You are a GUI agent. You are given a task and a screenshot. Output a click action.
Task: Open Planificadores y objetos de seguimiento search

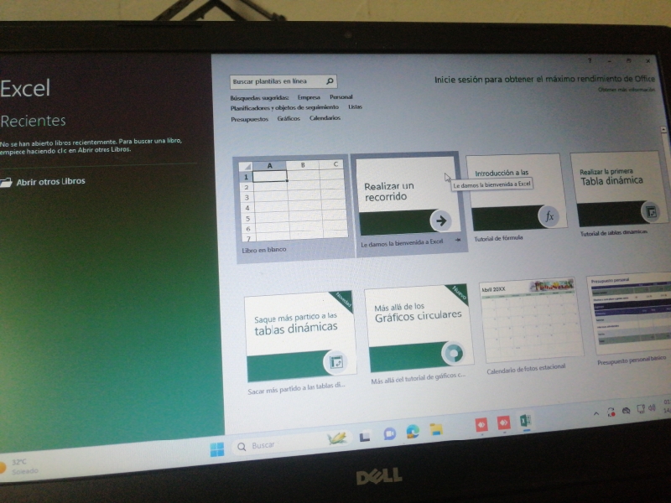point(284,108)
